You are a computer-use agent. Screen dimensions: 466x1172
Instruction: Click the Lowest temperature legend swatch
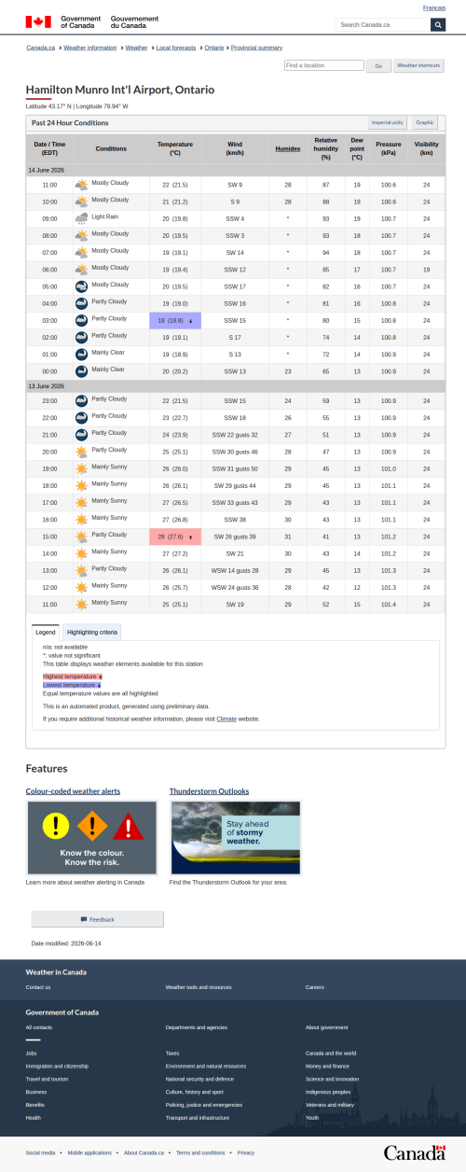tap(72, 684)
